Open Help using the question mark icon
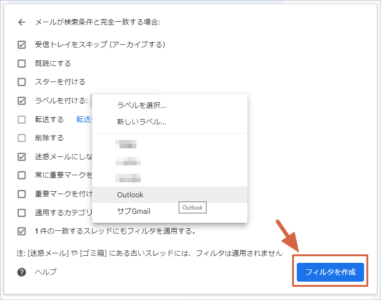This screenshot has height=300, width=381. tap(21, 272)
